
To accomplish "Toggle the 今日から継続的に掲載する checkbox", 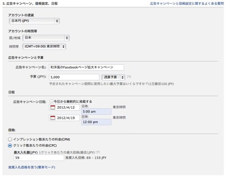I will (x=51, y=101).
